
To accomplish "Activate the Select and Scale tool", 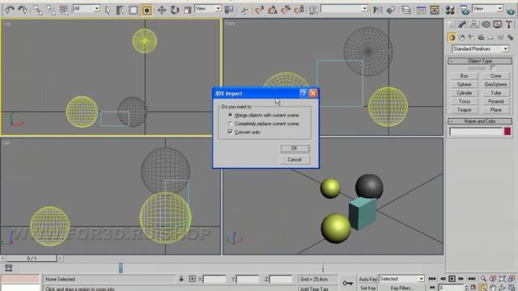I will (187, 10).
